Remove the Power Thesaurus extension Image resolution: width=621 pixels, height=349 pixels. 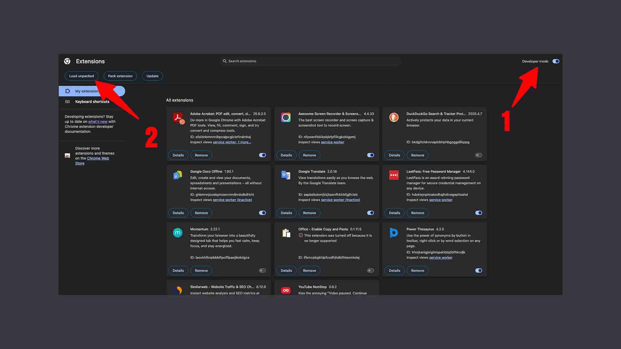(418, 270)
